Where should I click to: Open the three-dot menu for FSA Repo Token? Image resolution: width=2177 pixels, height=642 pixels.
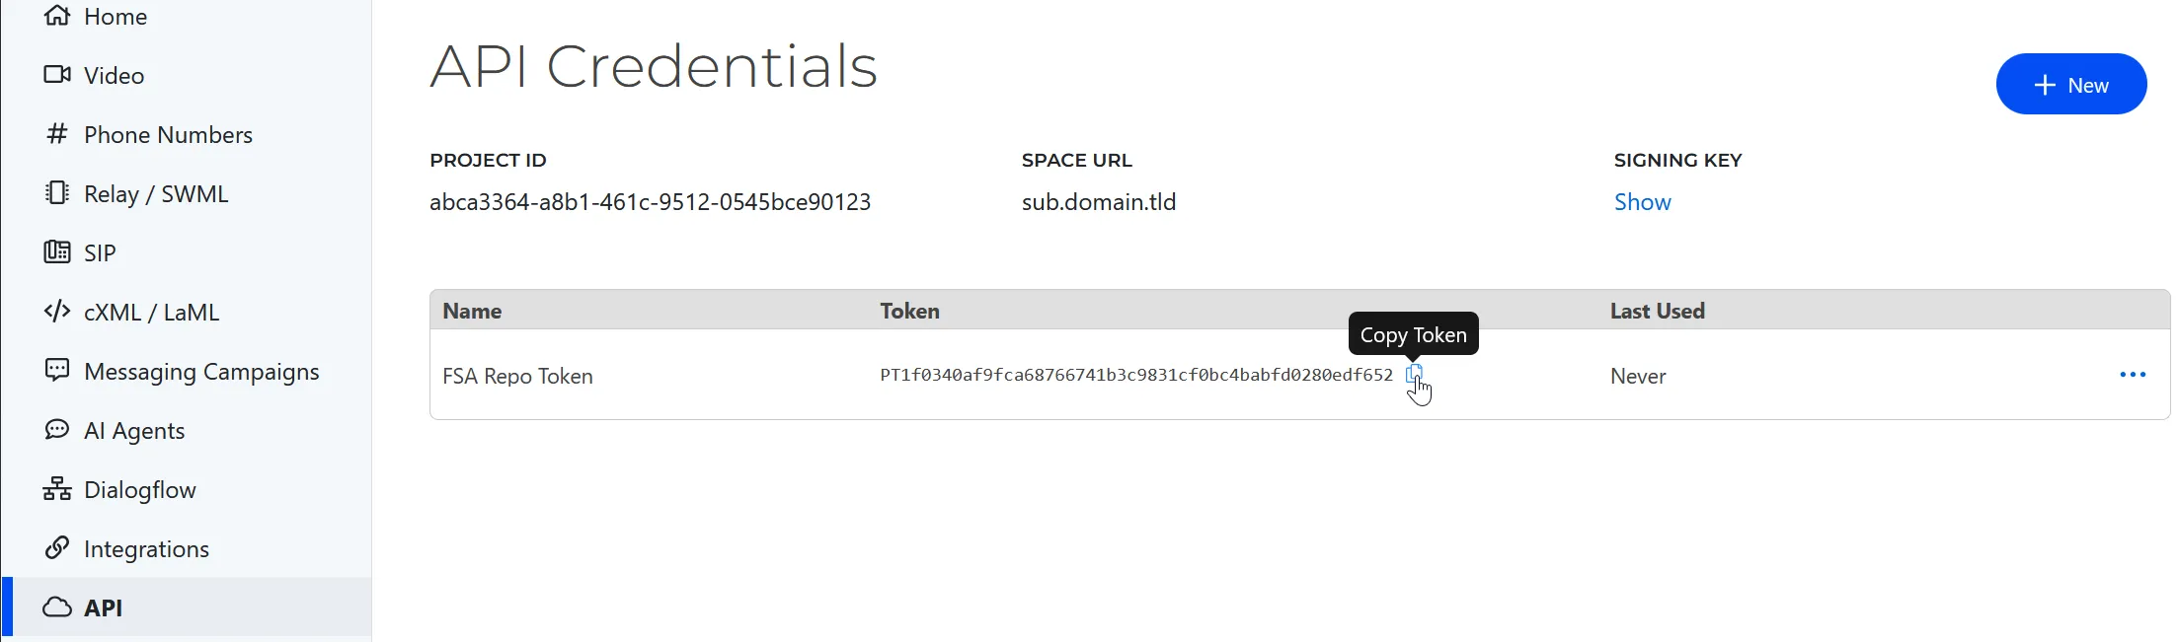pos(2133,375)
